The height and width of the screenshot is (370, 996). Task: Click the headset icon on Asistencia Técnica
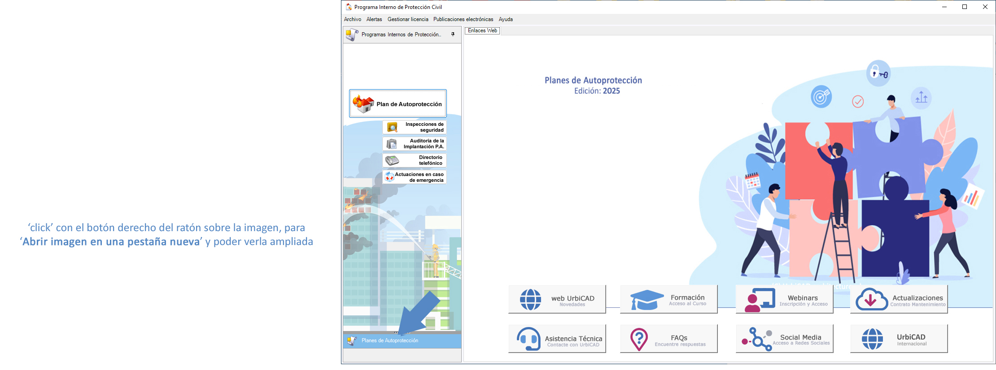529,339
